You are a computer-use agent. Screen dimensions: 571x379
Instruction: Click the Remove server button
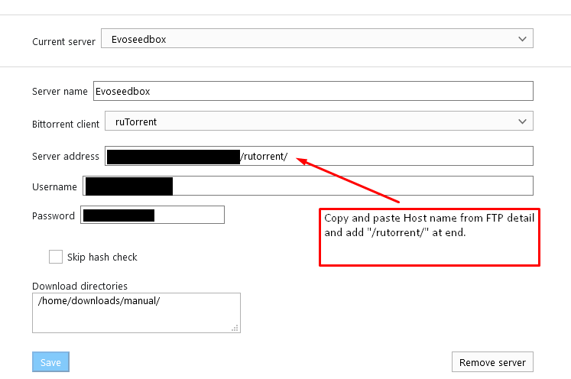(492, 362)
